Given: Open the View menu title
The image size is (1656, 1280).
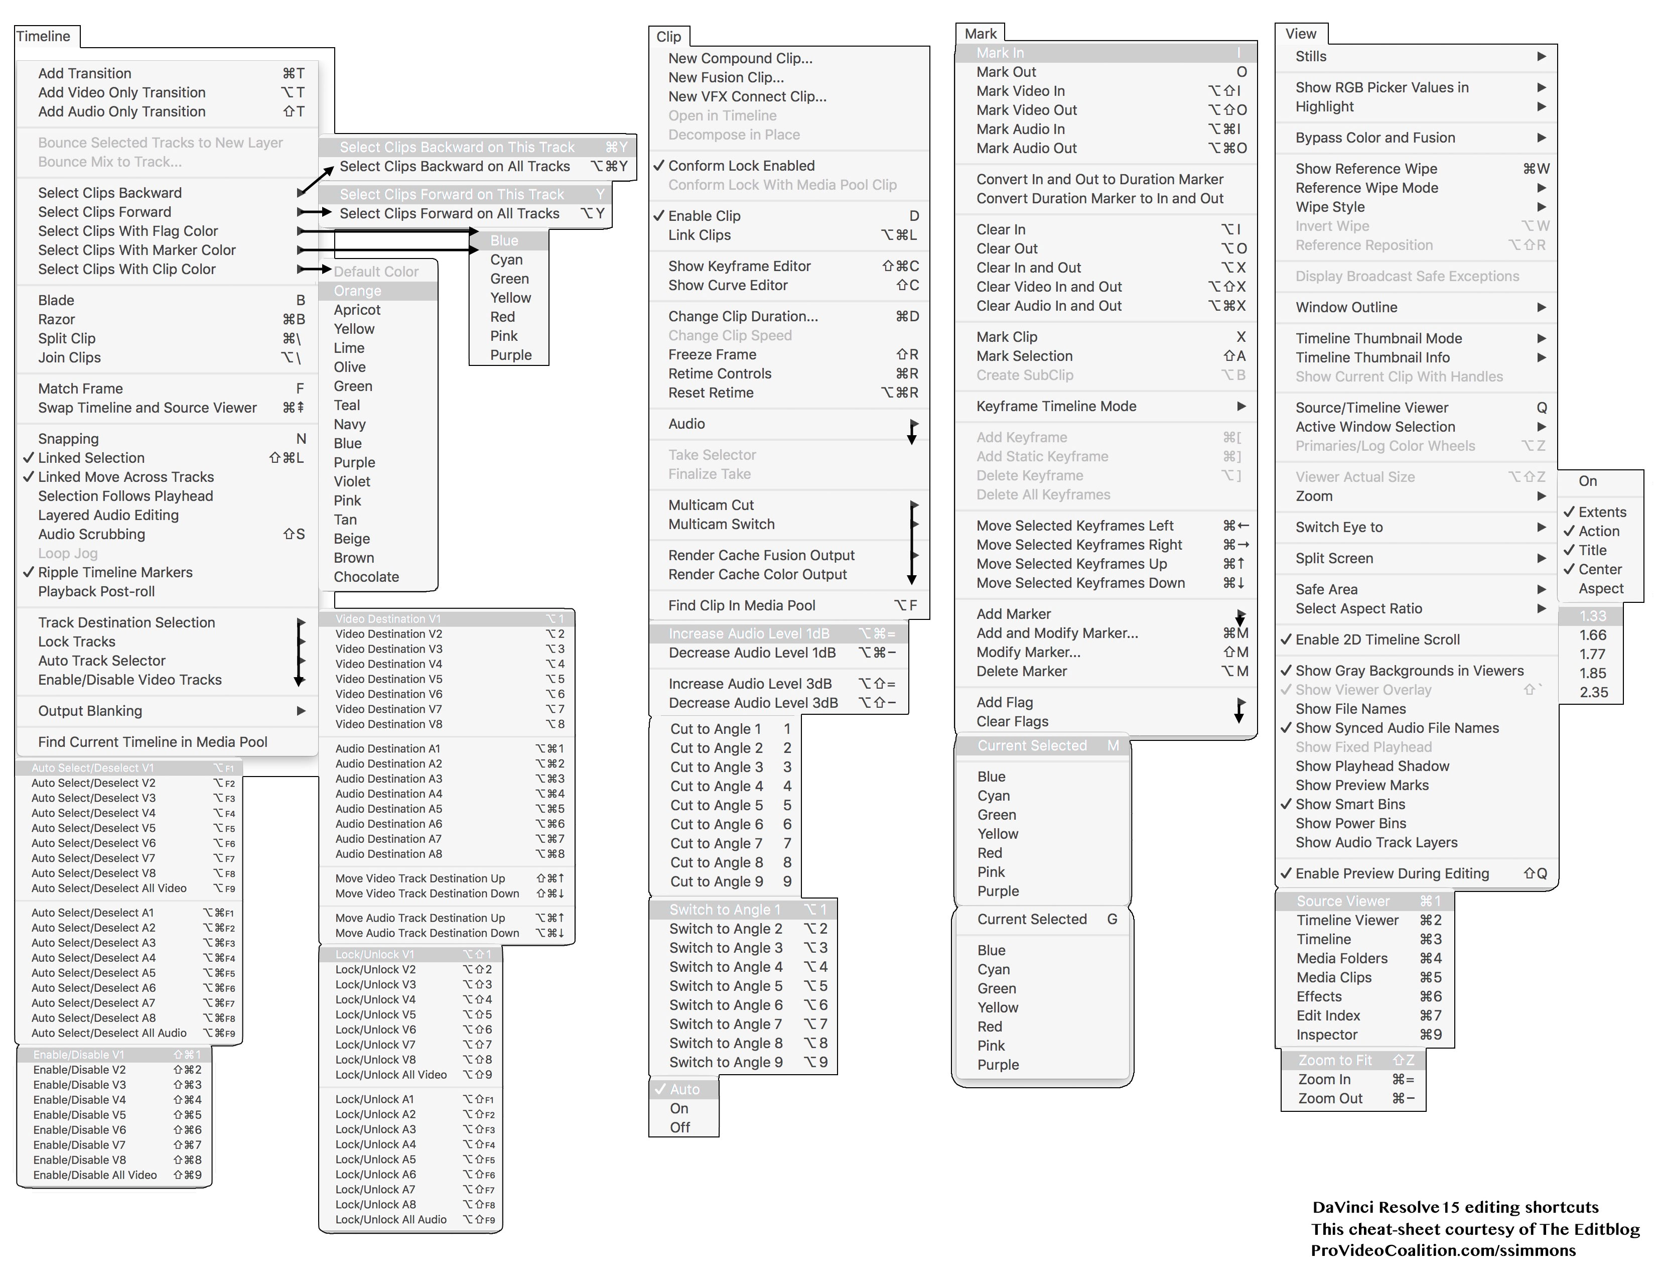Looking at the screenshot, I should [x=1300, y=33].
